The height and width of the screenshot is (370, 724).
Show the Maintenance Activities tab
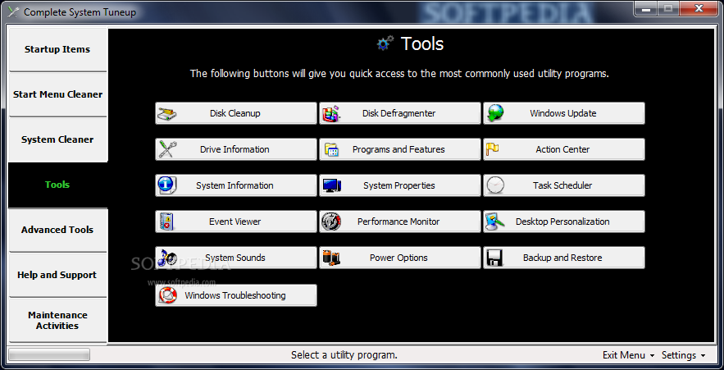tap(57, 320)
